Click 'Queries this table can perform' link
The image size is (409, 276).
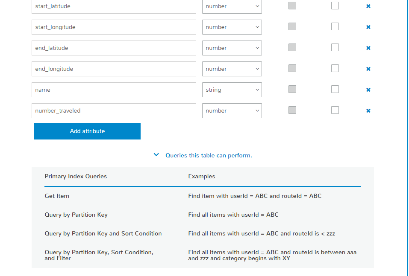(x=209, y=155)
